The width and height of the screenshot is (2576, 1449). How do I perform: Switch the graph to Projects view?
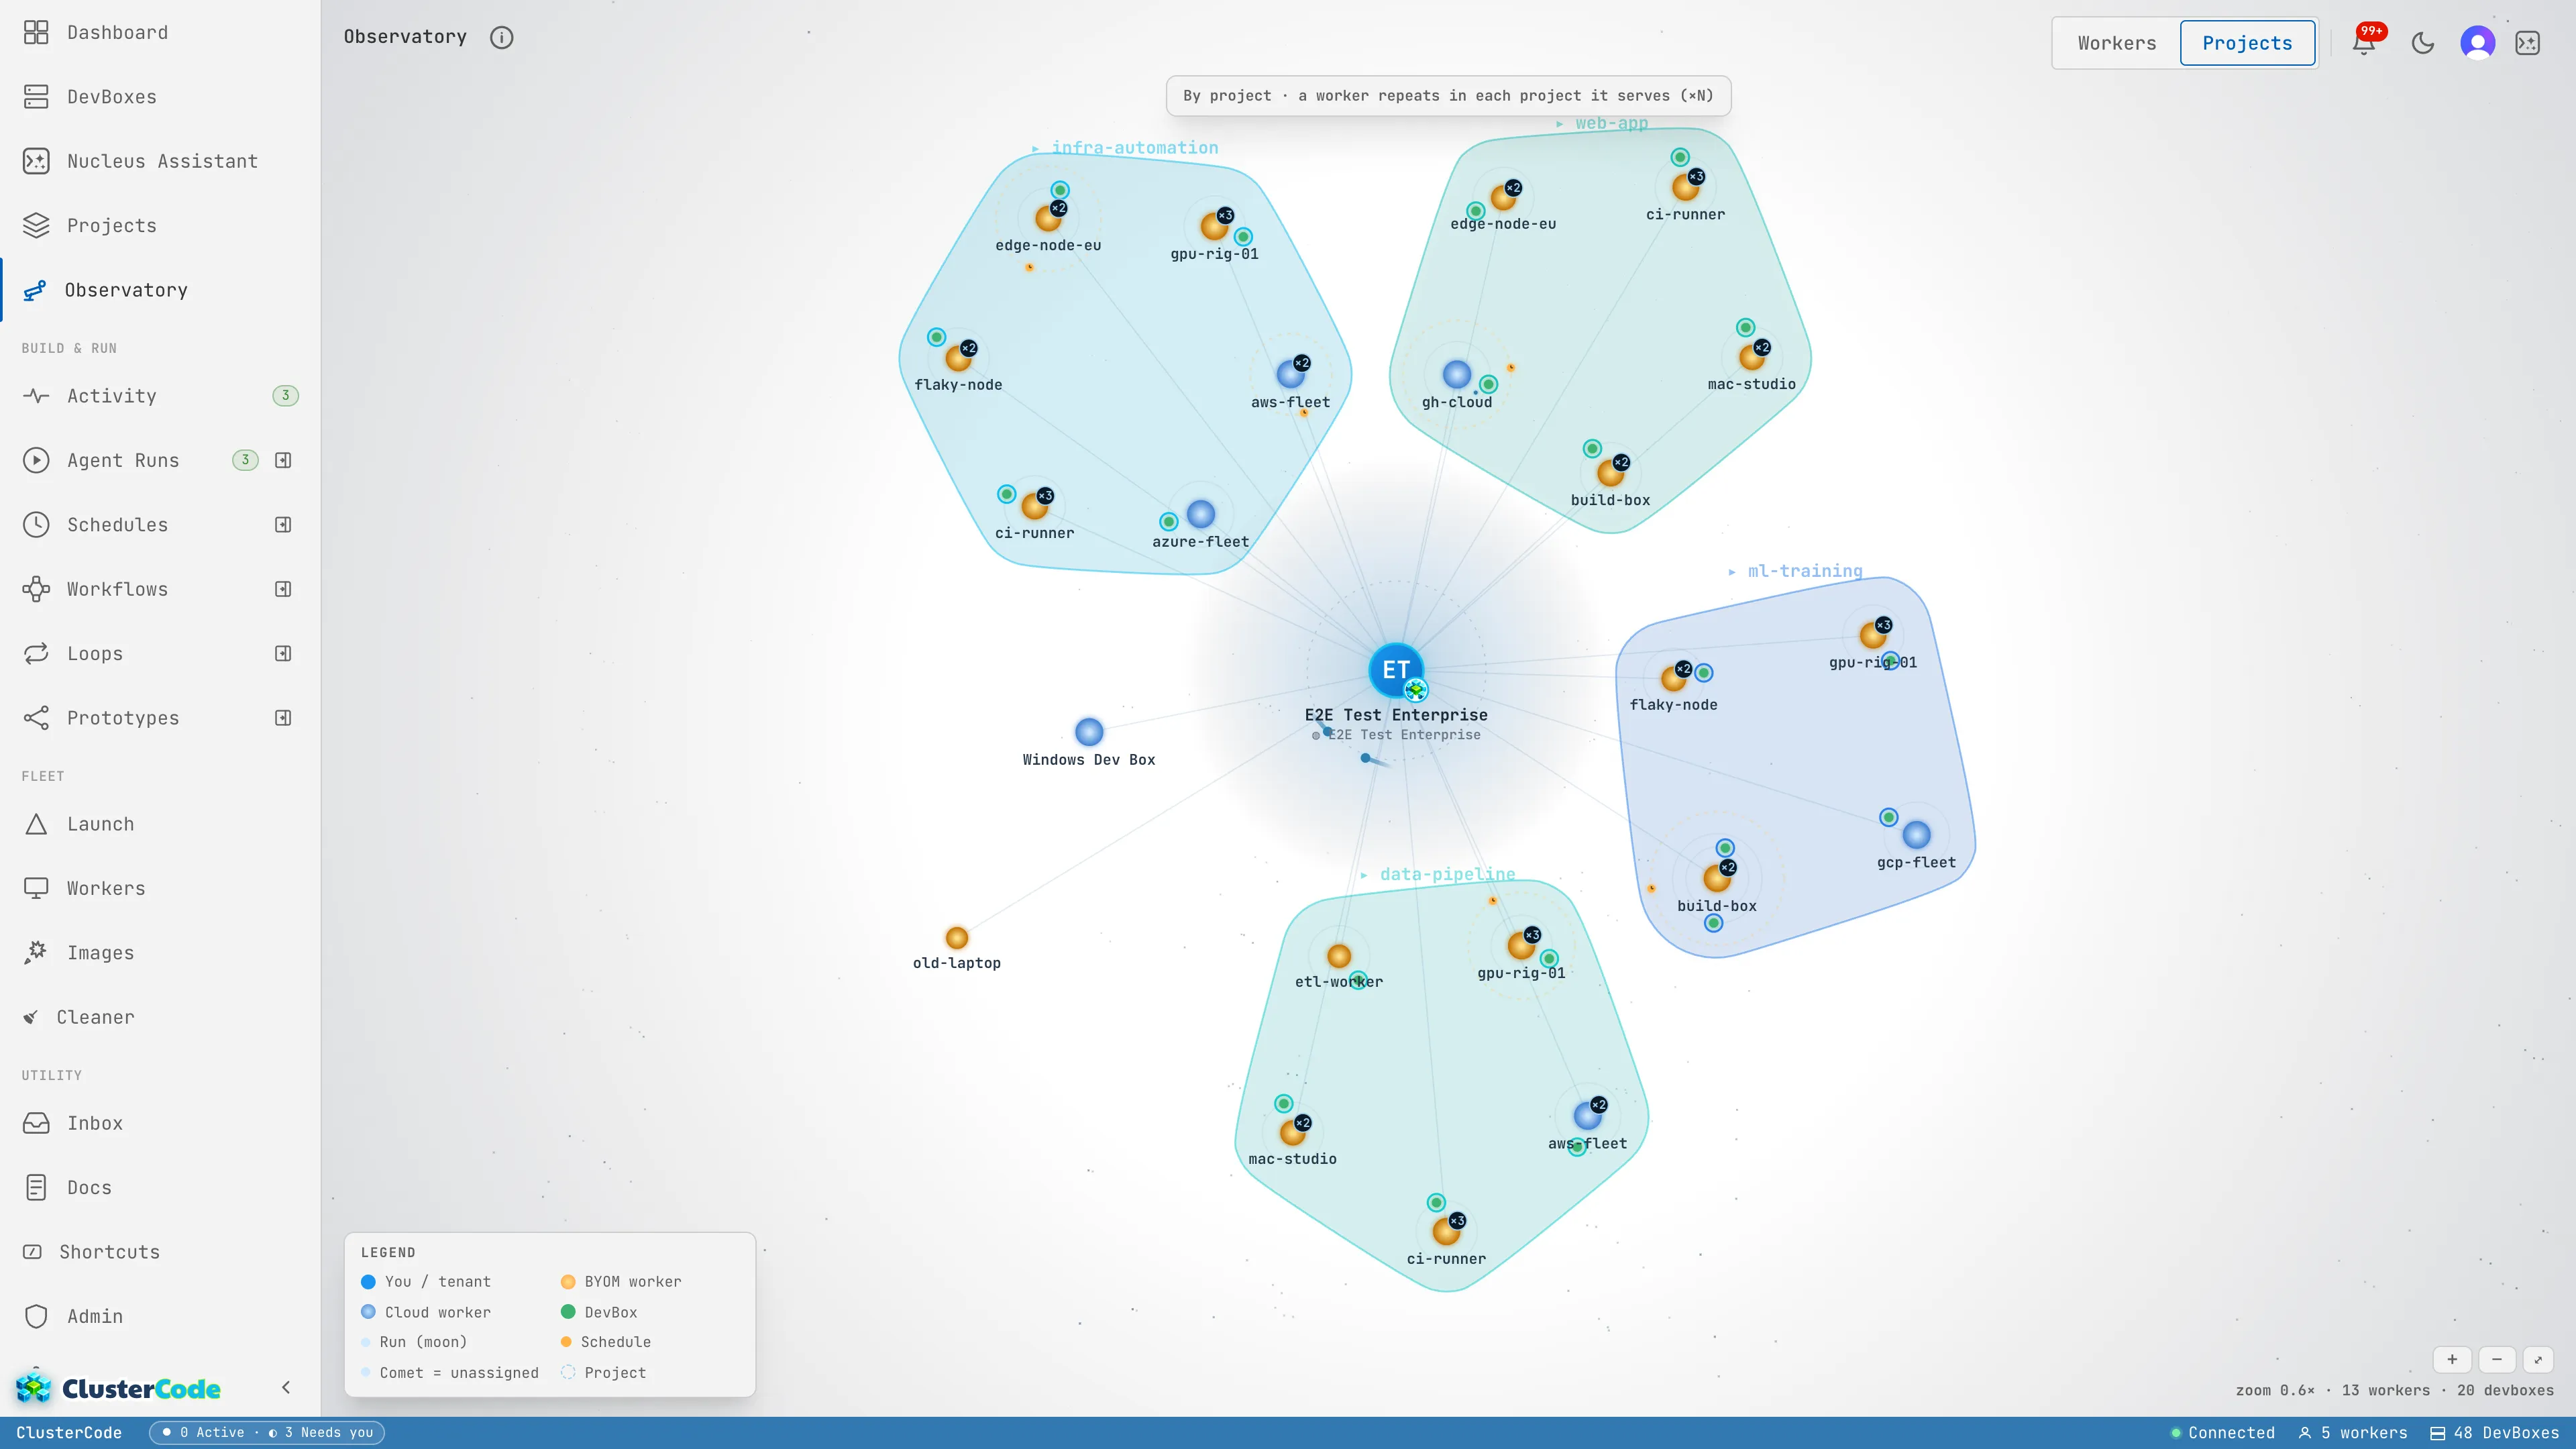tap(2247, 43)
